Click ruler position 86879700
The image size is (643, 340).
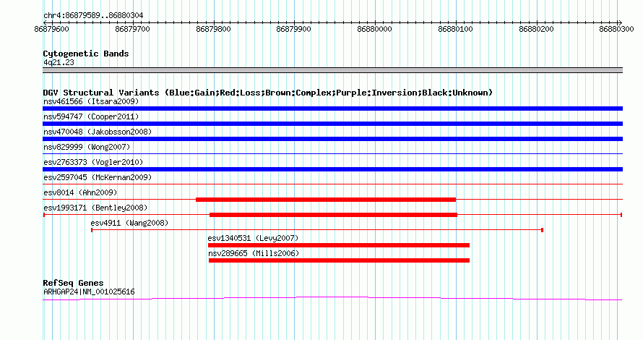click(x=132, y=29)
